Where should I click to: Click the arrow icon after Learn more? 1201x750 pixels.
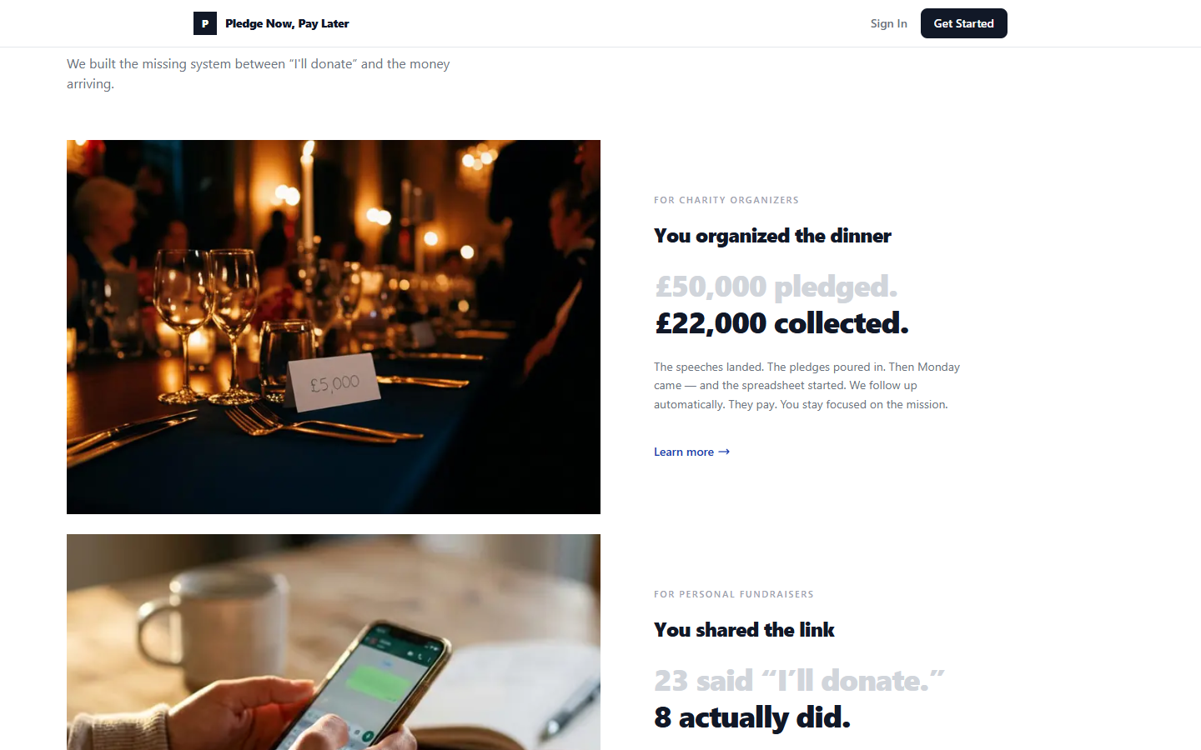724,452
